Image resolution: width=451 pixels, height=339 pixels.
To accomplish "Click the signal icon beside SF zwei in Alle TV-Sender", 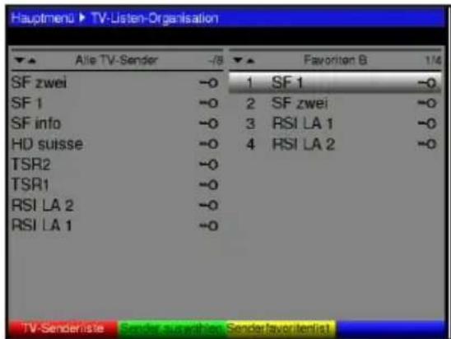I will coord(209,83).
